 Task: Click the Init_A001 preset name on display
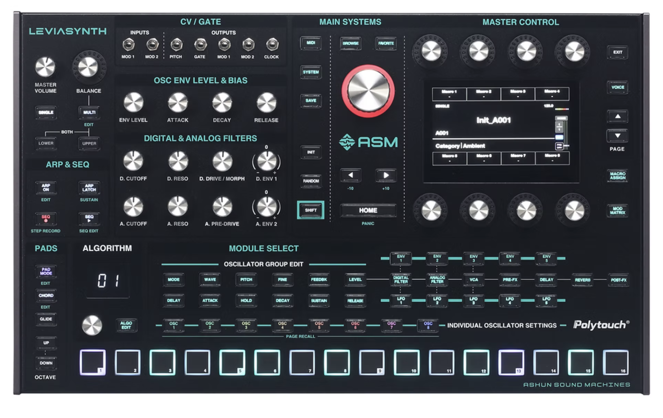(x=493, y=120)
